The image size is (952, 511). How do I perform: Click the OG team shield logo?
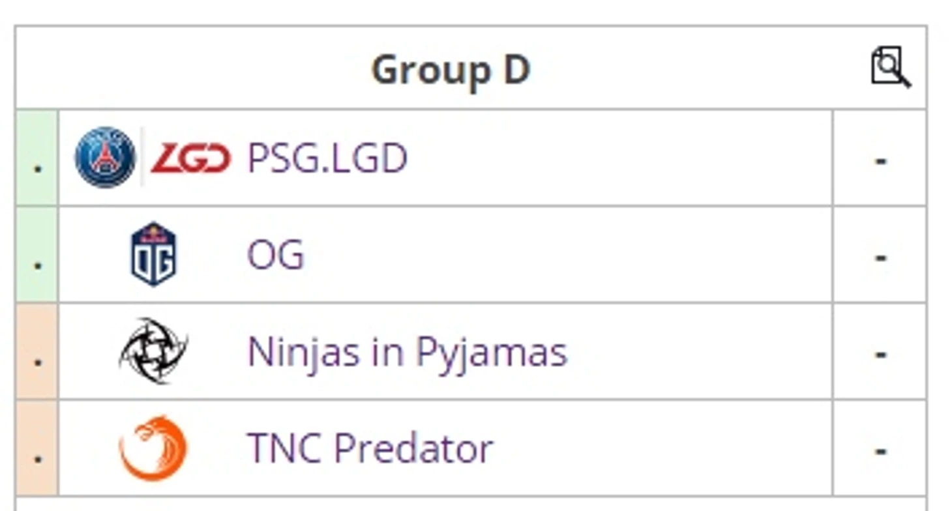tap(153, 254)
